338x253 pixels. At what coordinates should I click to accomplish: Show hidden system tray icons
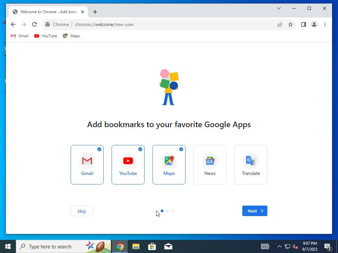[x=279, y=246]
